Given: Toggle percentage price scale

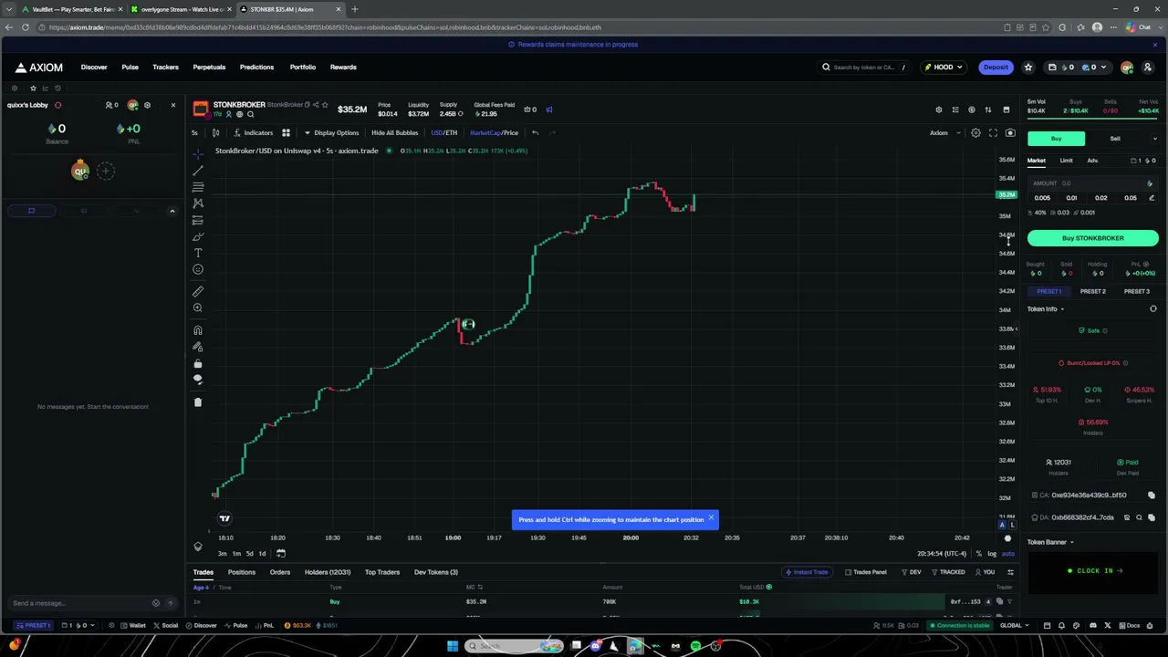Looking at the screenshot, I should point(979,554).
